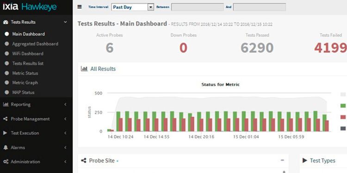The width and height of the screenshot is (347, 173).
Task: Click the Probe Site share icon
Action: [84, 161]
